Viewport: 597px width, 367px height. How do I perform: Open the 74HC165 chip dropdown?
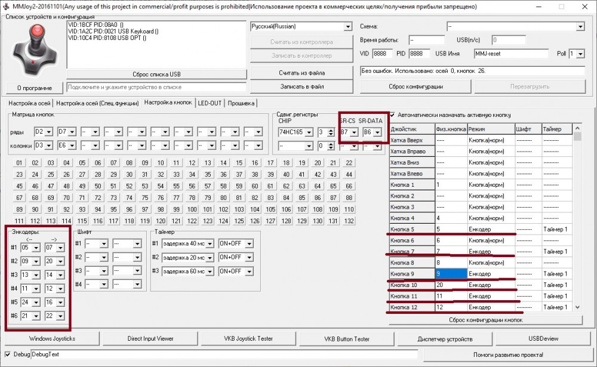pos(309,132)
